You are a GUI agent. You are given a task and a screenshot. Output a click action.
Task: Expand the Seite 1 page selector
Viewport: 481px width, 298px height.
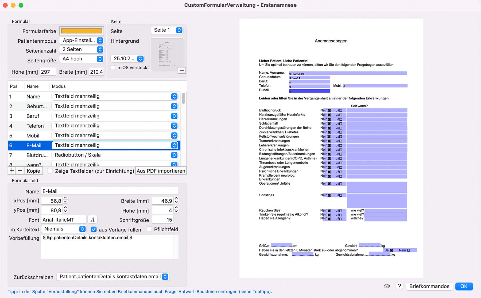[167, 30]
